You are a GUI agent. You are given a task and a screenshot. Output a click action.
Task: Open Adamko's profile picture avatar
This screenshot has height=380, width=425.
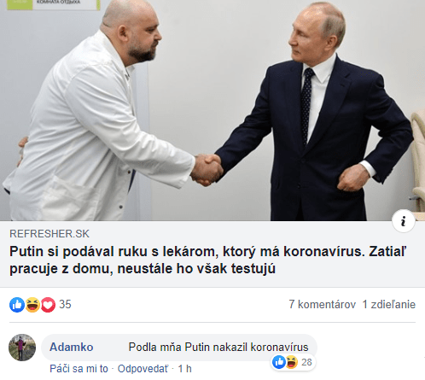click(x=22, y=348)
